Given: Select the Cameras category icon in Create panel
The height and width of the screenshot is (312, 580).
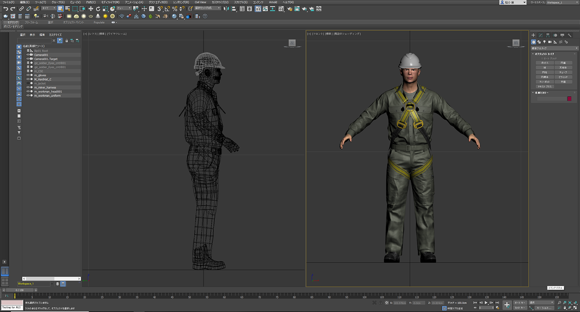Looking at the screenshot, I should coord(550,42).
